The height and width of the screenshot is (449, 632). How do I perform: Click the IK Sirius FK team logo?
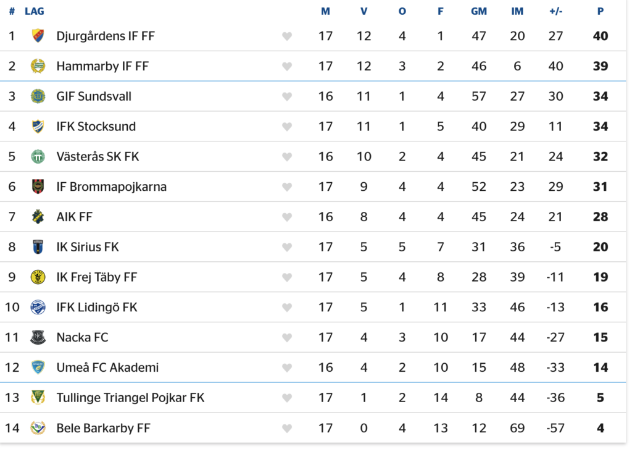point(38,247)
